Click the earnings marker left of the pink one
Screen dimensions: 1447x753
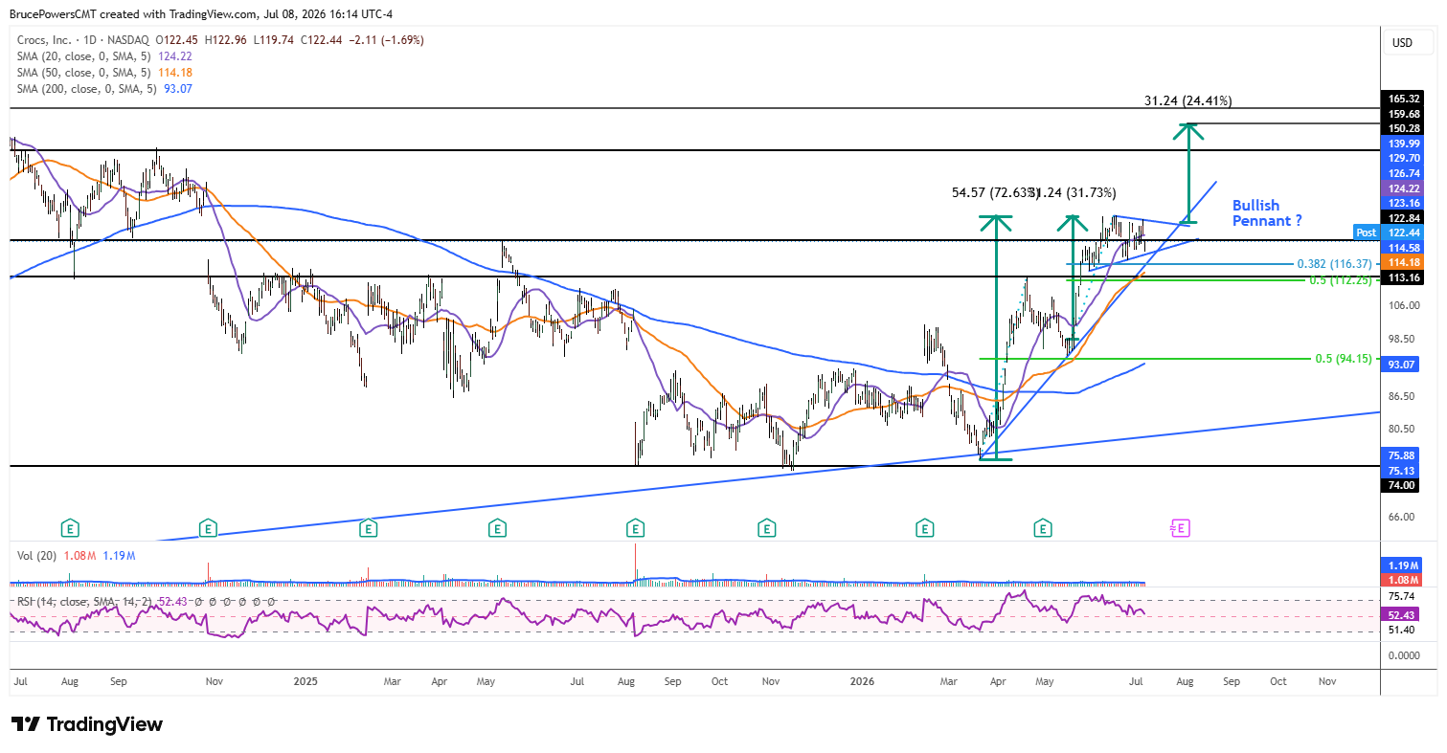click(x=1042, y=527)
